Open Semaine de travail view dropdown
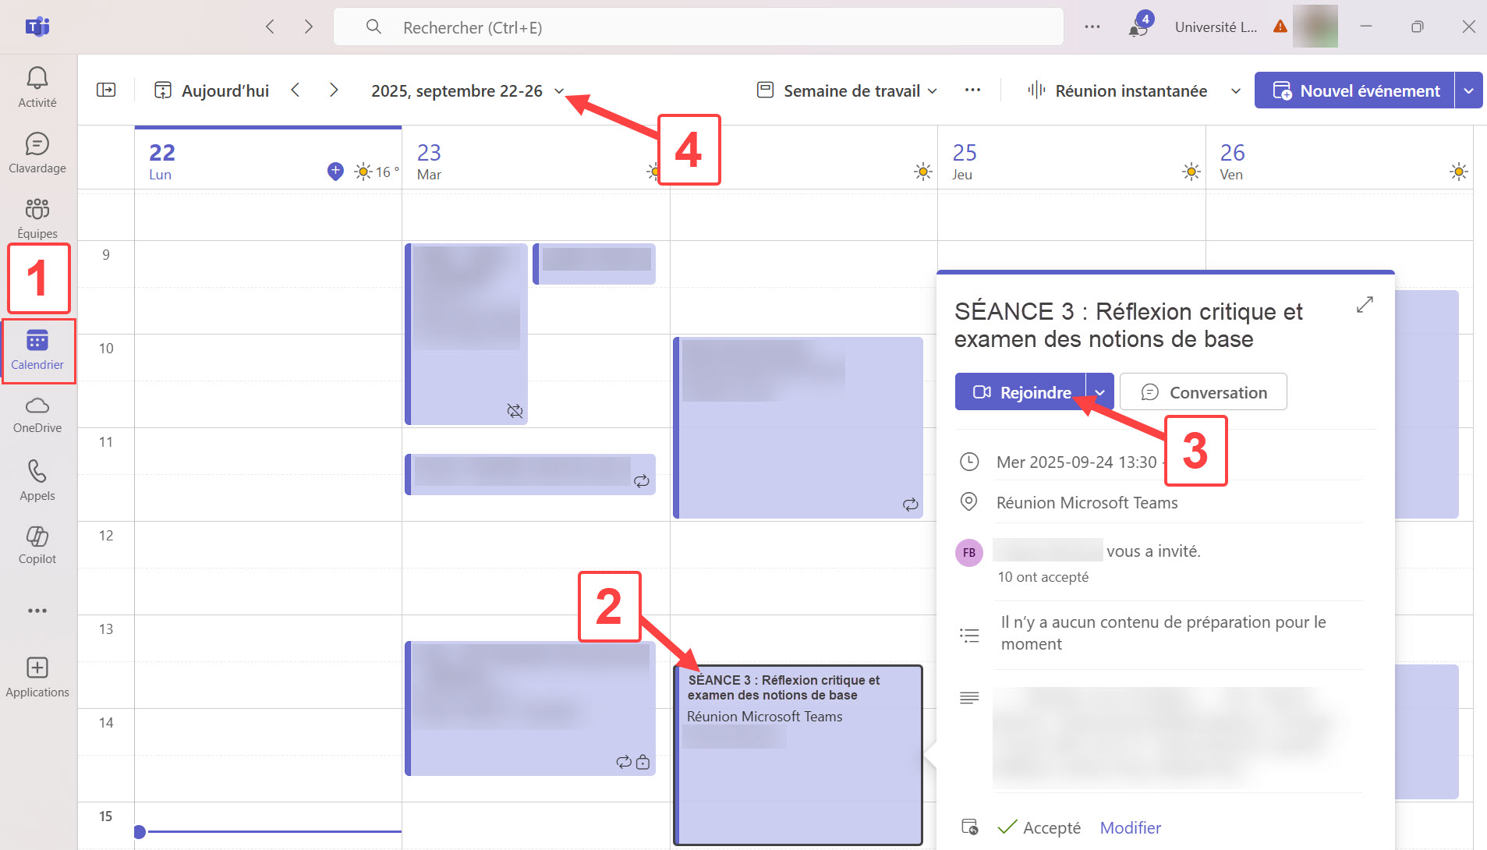 click(x=848, y=91)
